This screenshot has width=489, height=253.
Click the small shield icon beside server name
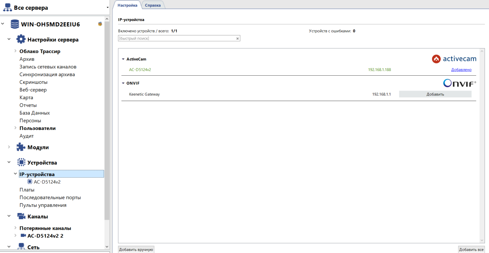point(100,24)
